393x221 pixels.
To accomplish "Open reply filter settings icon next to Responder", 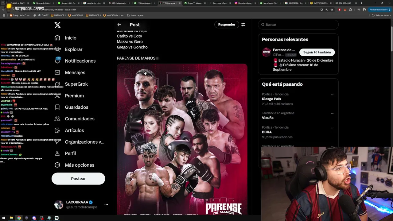I will click(x=243, y=25).
